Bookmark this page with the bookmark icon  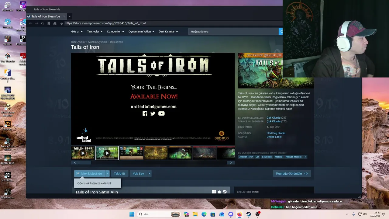tap(49, 23)
